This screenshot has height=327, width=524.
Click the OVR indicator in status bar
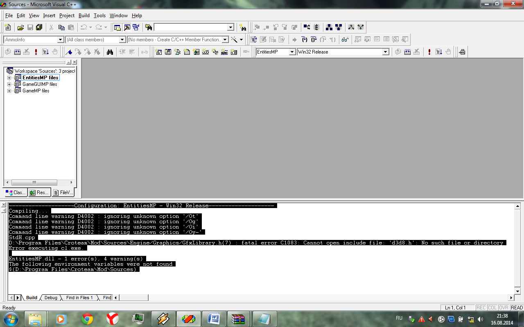coord(504,308)
